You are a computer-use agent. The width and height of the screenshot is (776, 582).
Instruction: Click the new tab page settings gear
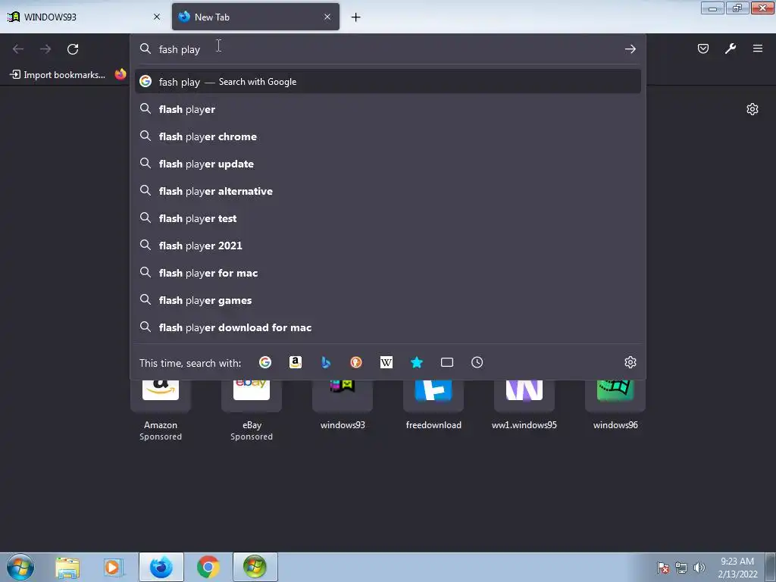click(x=753, y=109)
